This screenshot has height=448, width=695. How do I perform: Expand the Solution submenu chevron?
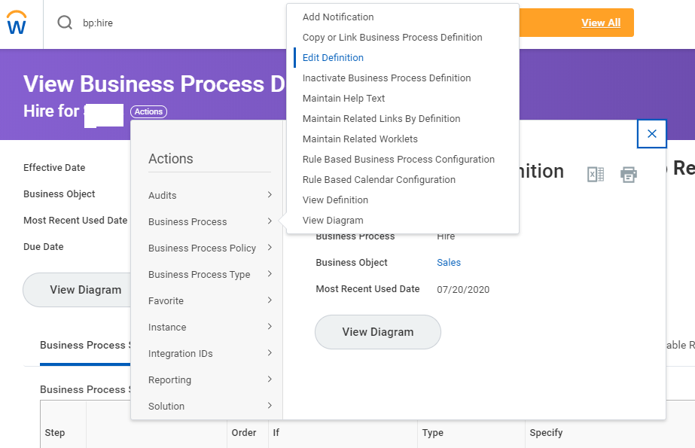tap(270, 406)
